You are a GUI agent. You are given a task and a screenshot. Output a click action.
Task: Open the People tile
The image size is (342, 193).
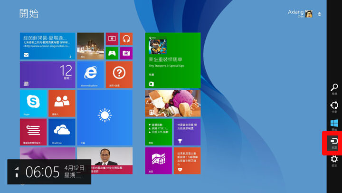click(62, 103)
